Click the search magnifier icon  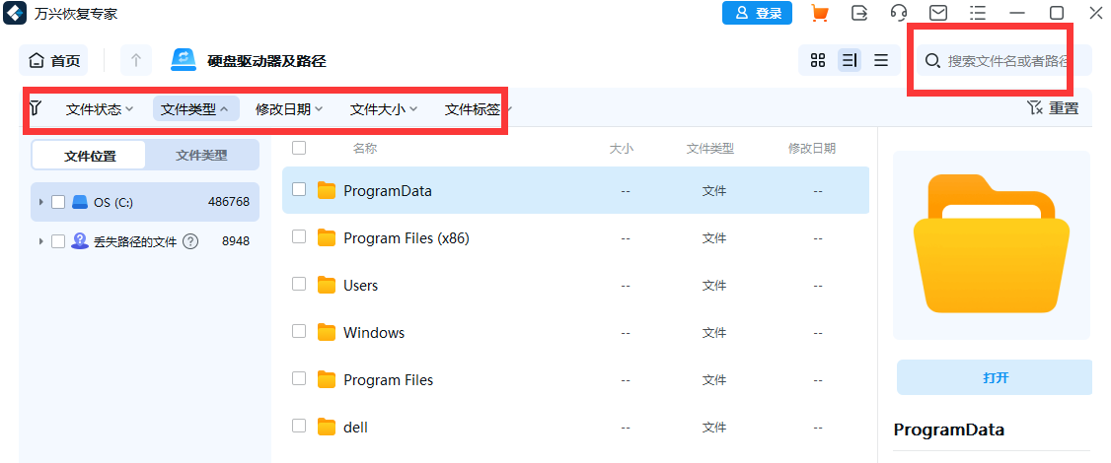coord(933,61)
